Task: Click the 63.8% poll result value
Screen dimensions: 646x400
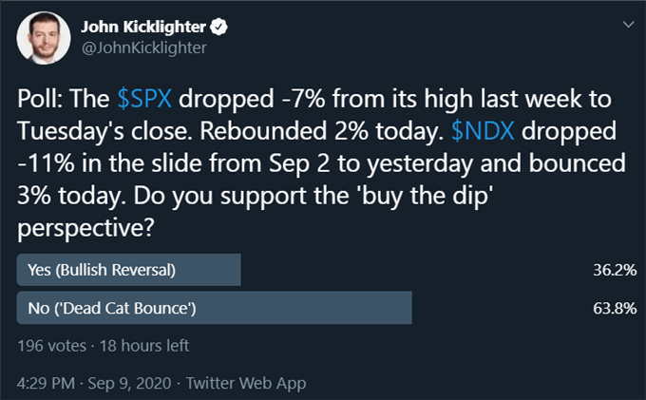Action: coord(615,308)
